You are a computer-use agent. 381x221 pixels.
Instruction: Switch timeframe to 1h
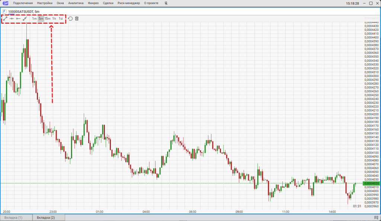pos(54,19)
